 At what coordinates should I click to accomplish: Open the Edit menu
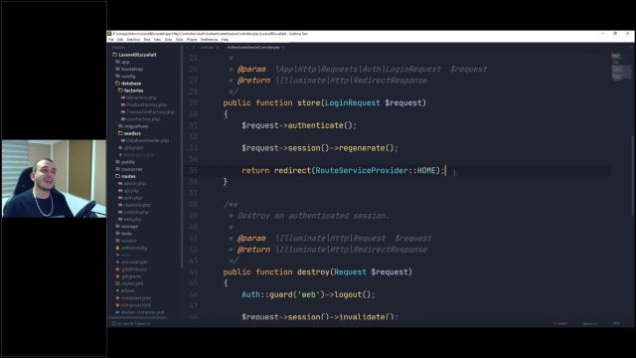tap(120, 40)
